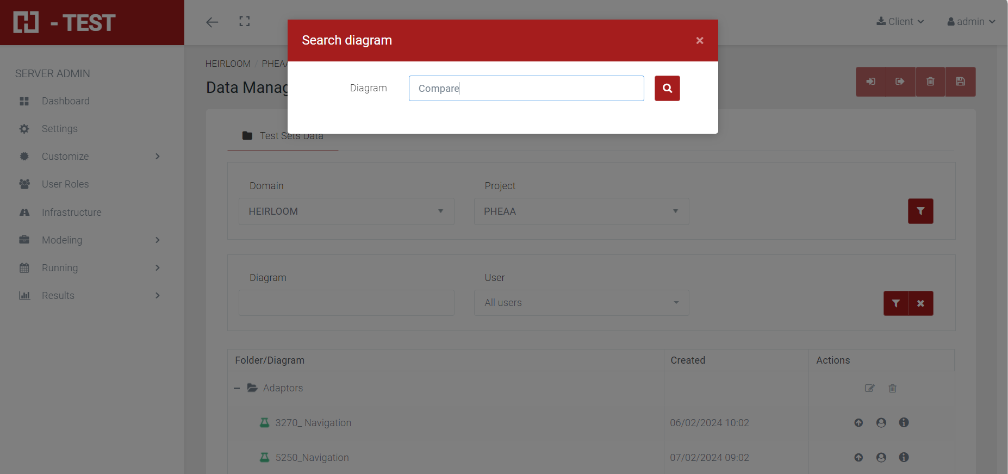Image resolution: width=1008 pixels, height=474 pixels.
Task: Collapse the Adaptors folder
Action: [x=237, y=388]
